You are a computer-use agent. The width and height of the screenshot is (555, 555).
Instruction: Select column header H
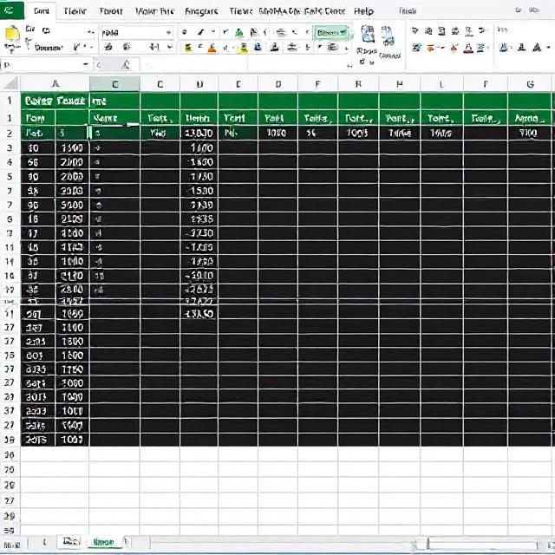pyautogui.click(x=399, y=84)
